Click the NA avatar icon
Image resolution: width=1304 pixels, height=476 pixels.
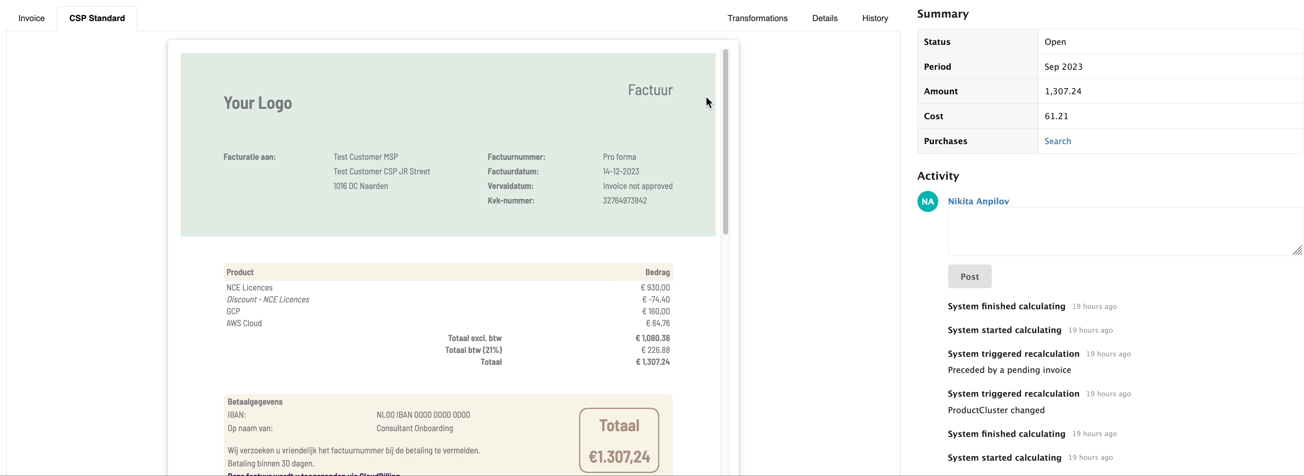tap(927, 201)
